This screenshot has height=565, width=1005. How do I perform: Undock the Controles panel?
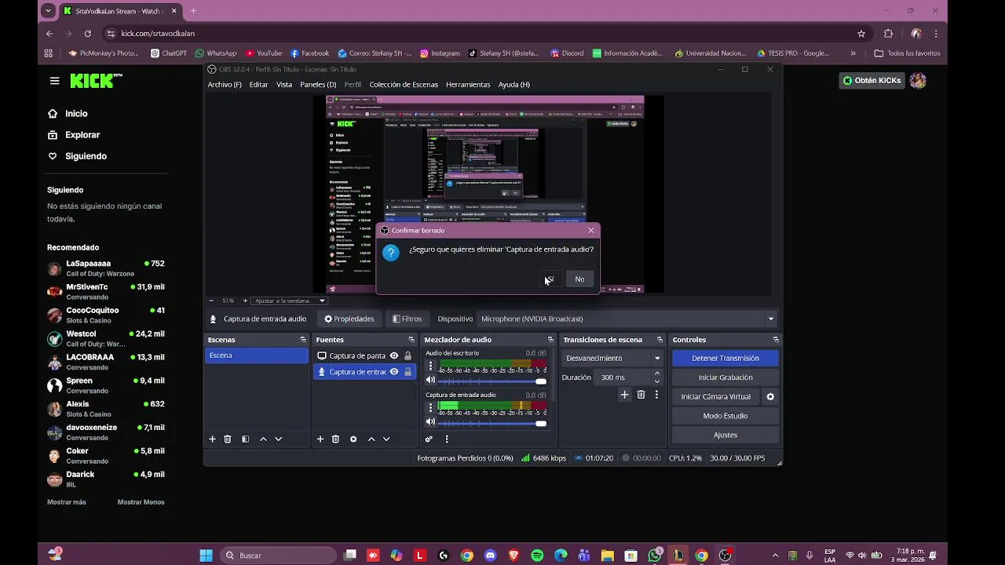click(x=776, y=340)
